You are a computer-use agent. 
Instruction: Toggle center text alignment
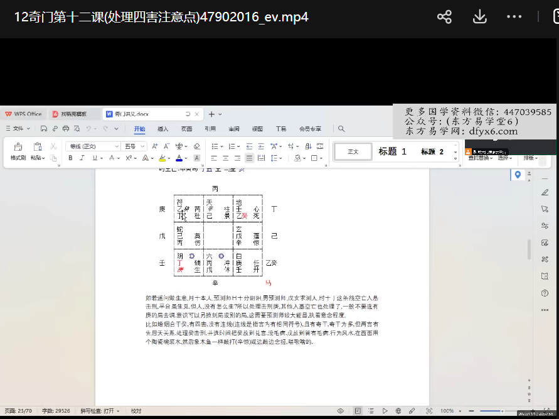[x=225, y=158]
